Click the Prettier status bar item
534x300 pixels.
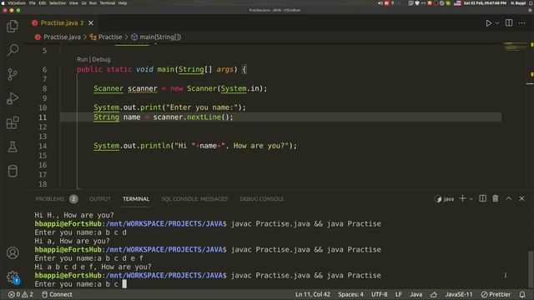pos(496,294)
